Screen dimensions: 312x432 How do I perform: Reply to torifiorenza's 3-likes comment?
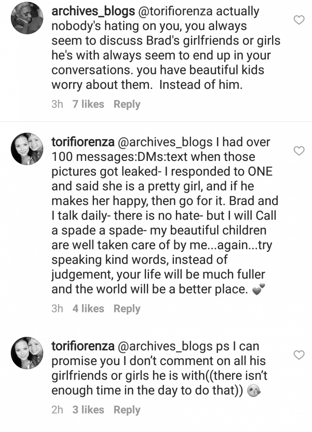(x=127, y=410)
